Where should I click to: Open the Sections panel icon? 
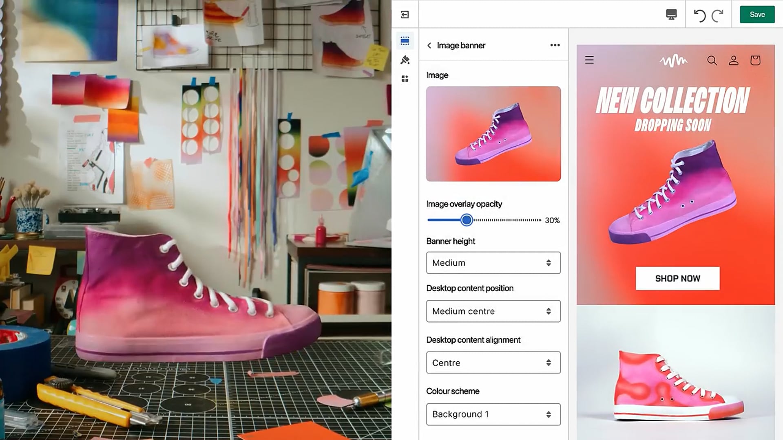tap(405, 41)
